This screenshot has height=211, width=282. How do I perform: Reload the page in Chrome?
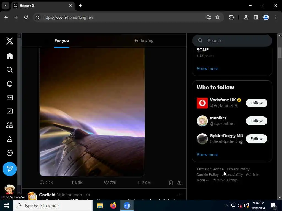pos(26,17)
